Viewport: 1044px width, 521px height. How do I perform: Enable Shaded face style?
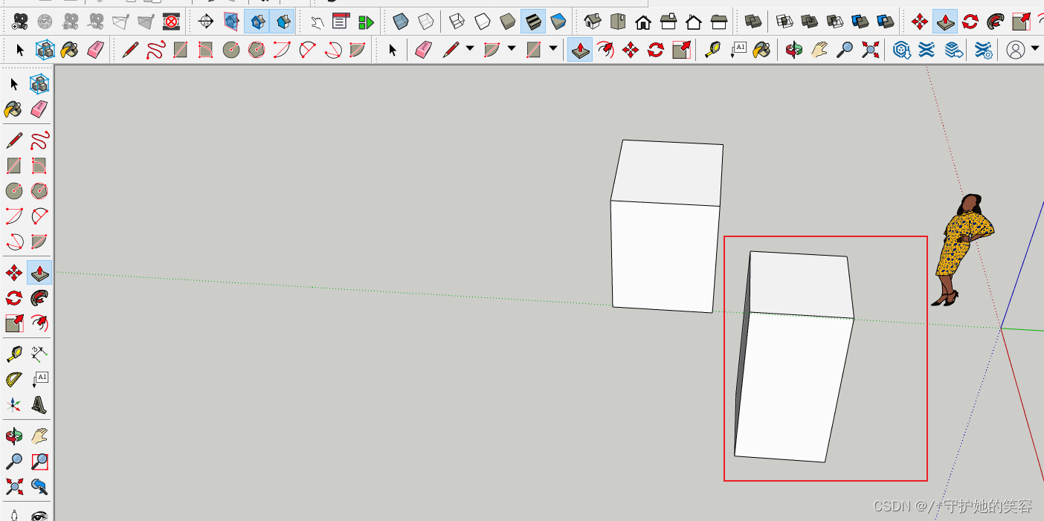click(508, 22)
